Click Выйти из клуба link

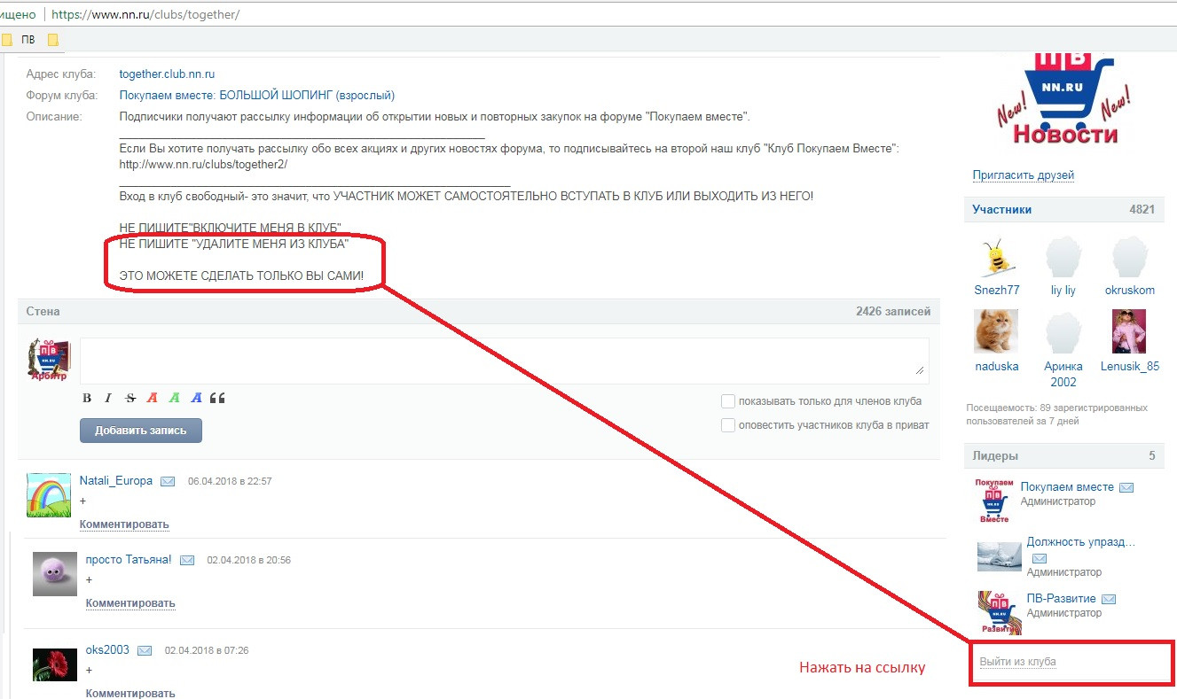point(1017,662)
